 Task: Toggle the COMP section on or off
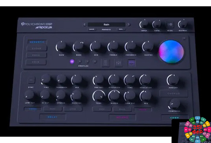click(x=175, y=118)
